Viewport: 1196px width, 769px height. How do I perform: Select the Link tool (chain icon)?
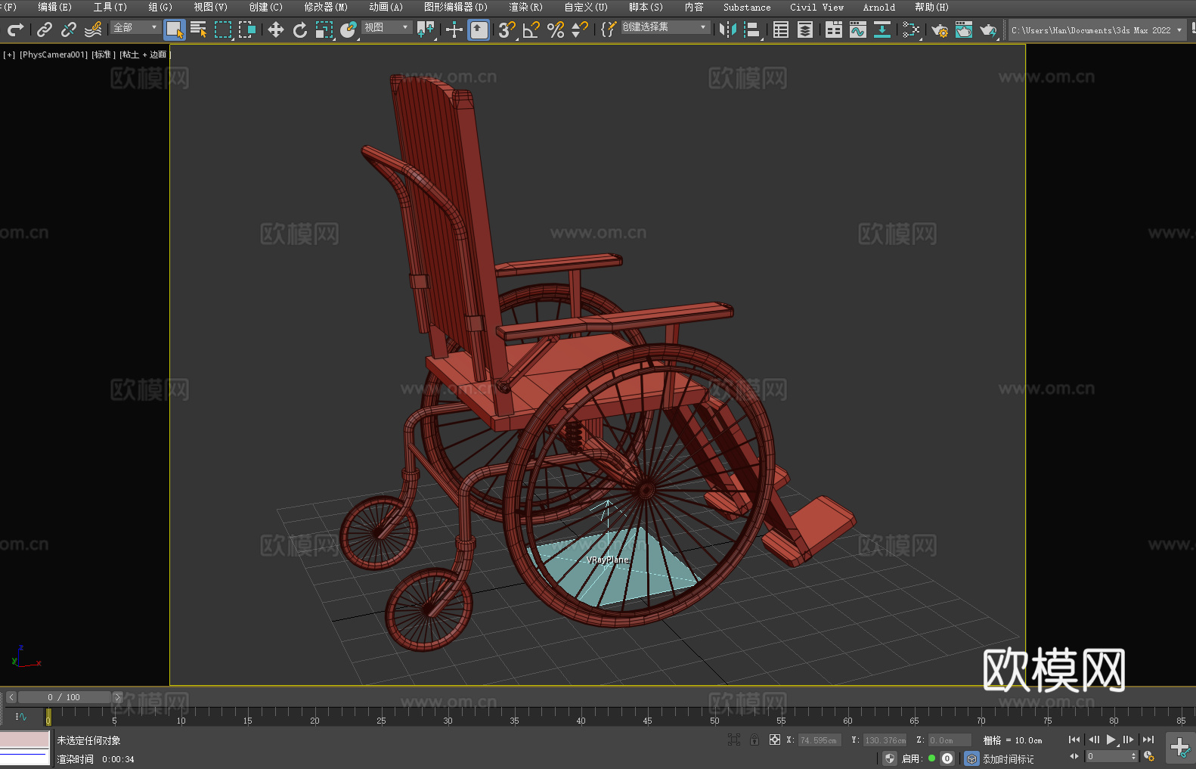(x=45, y=29)
